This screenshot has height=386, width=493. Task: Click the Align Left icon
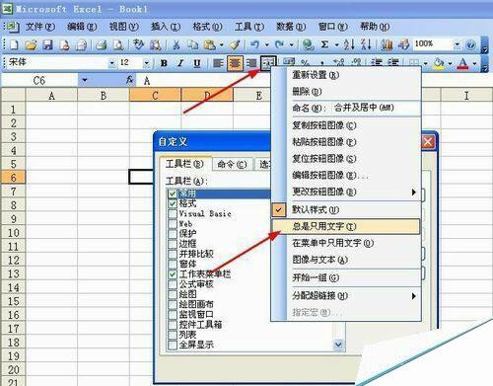pyautogui.click(x=218, y=63)
